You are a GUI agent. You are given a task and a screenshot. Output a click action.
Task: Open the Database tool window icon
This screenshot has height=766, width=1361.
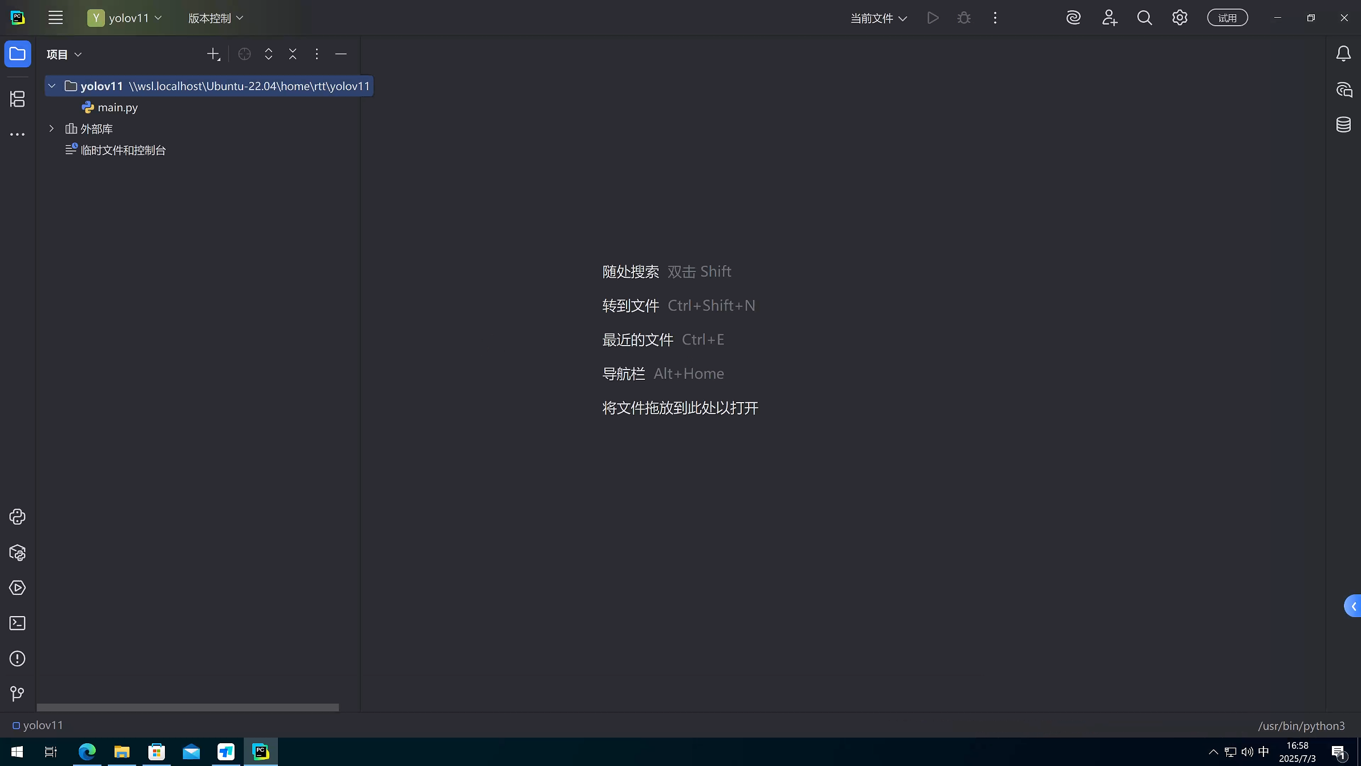(1343, 124)
